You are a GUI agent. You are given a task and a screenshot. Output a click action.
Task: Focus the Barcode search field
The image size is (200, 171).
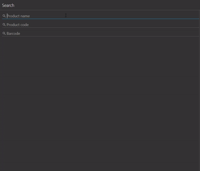coord(100,33)
